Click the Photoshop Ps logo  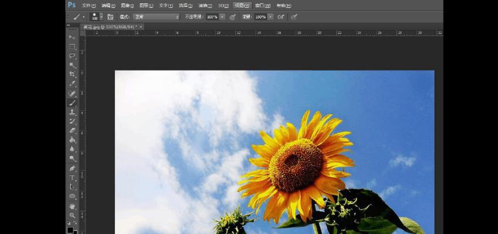[72, 5]
